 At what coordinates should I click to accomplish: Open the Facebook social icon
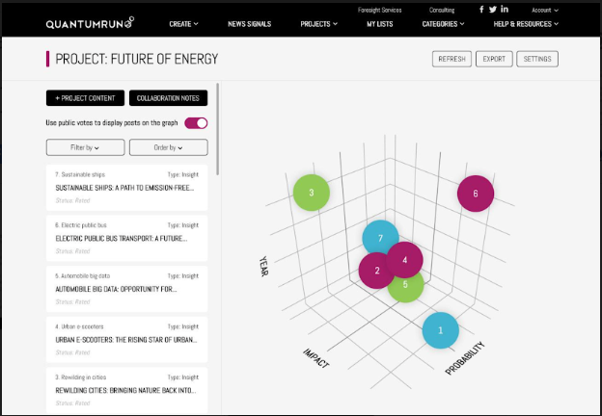(x=481, y=10)
